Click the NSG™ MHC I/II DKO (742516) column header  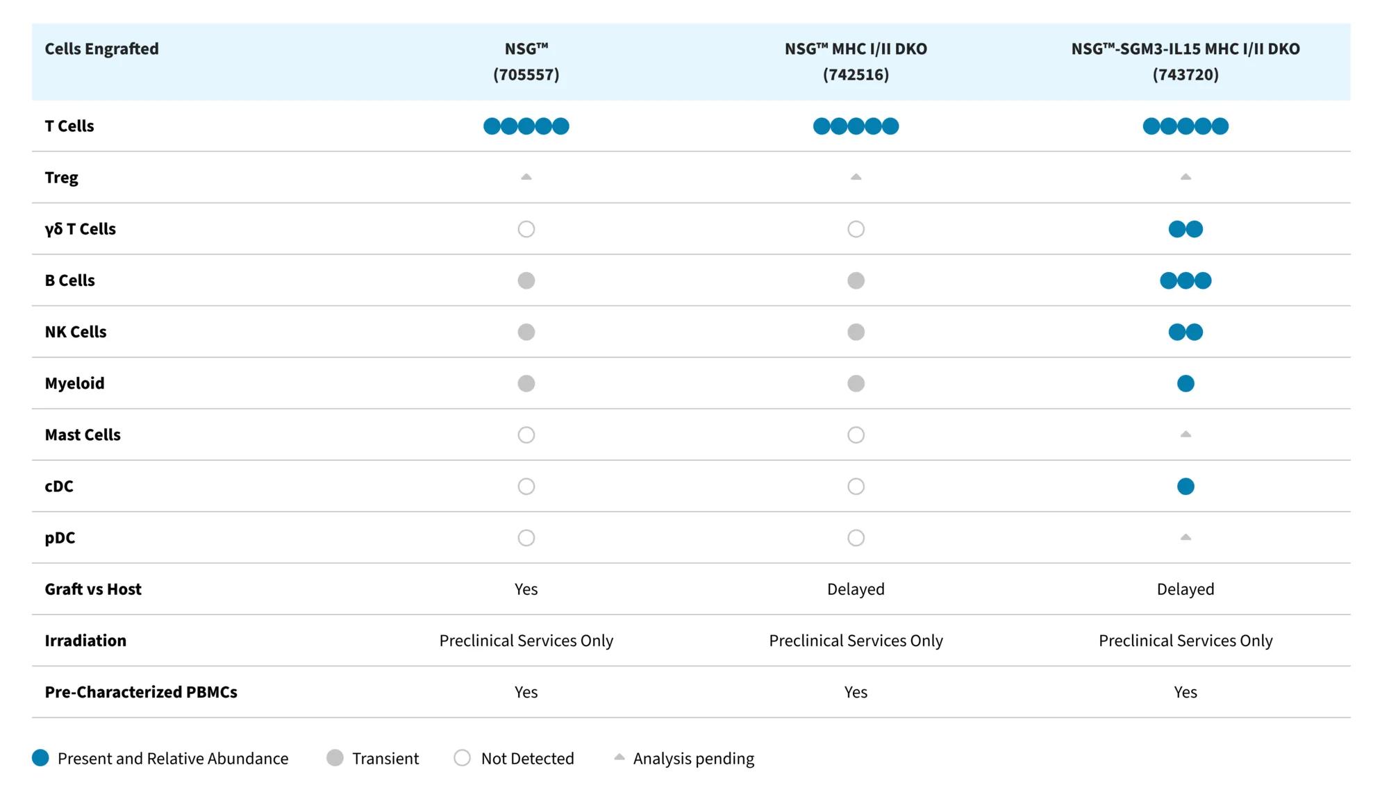coord(856,62)
